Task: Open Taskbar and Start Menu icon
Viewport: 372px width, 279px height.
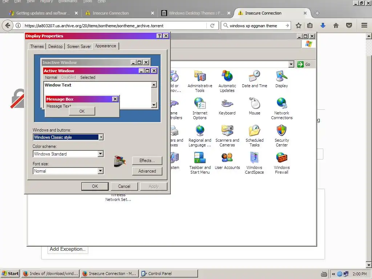Action: click(x=200, y=163)
